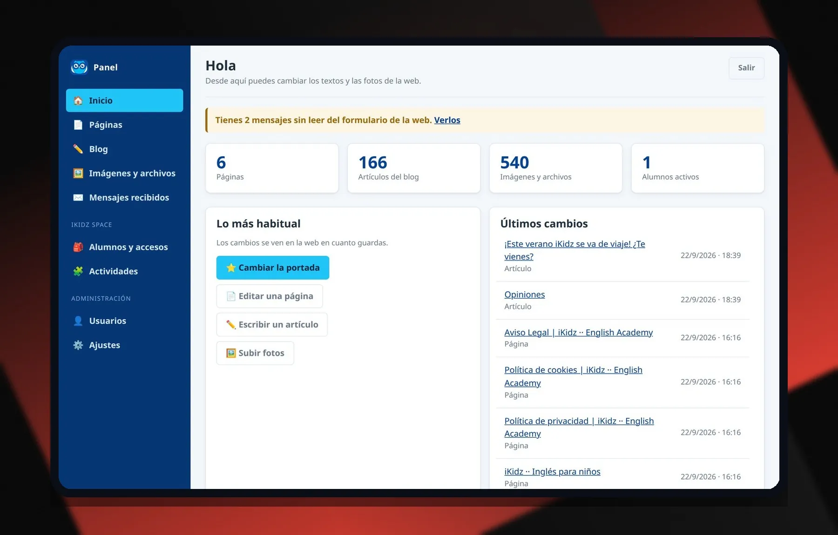Click the Artículos del blog card showing 166
Image resolution: width=838 pixels, height=535 pixels.
(414, 168)
